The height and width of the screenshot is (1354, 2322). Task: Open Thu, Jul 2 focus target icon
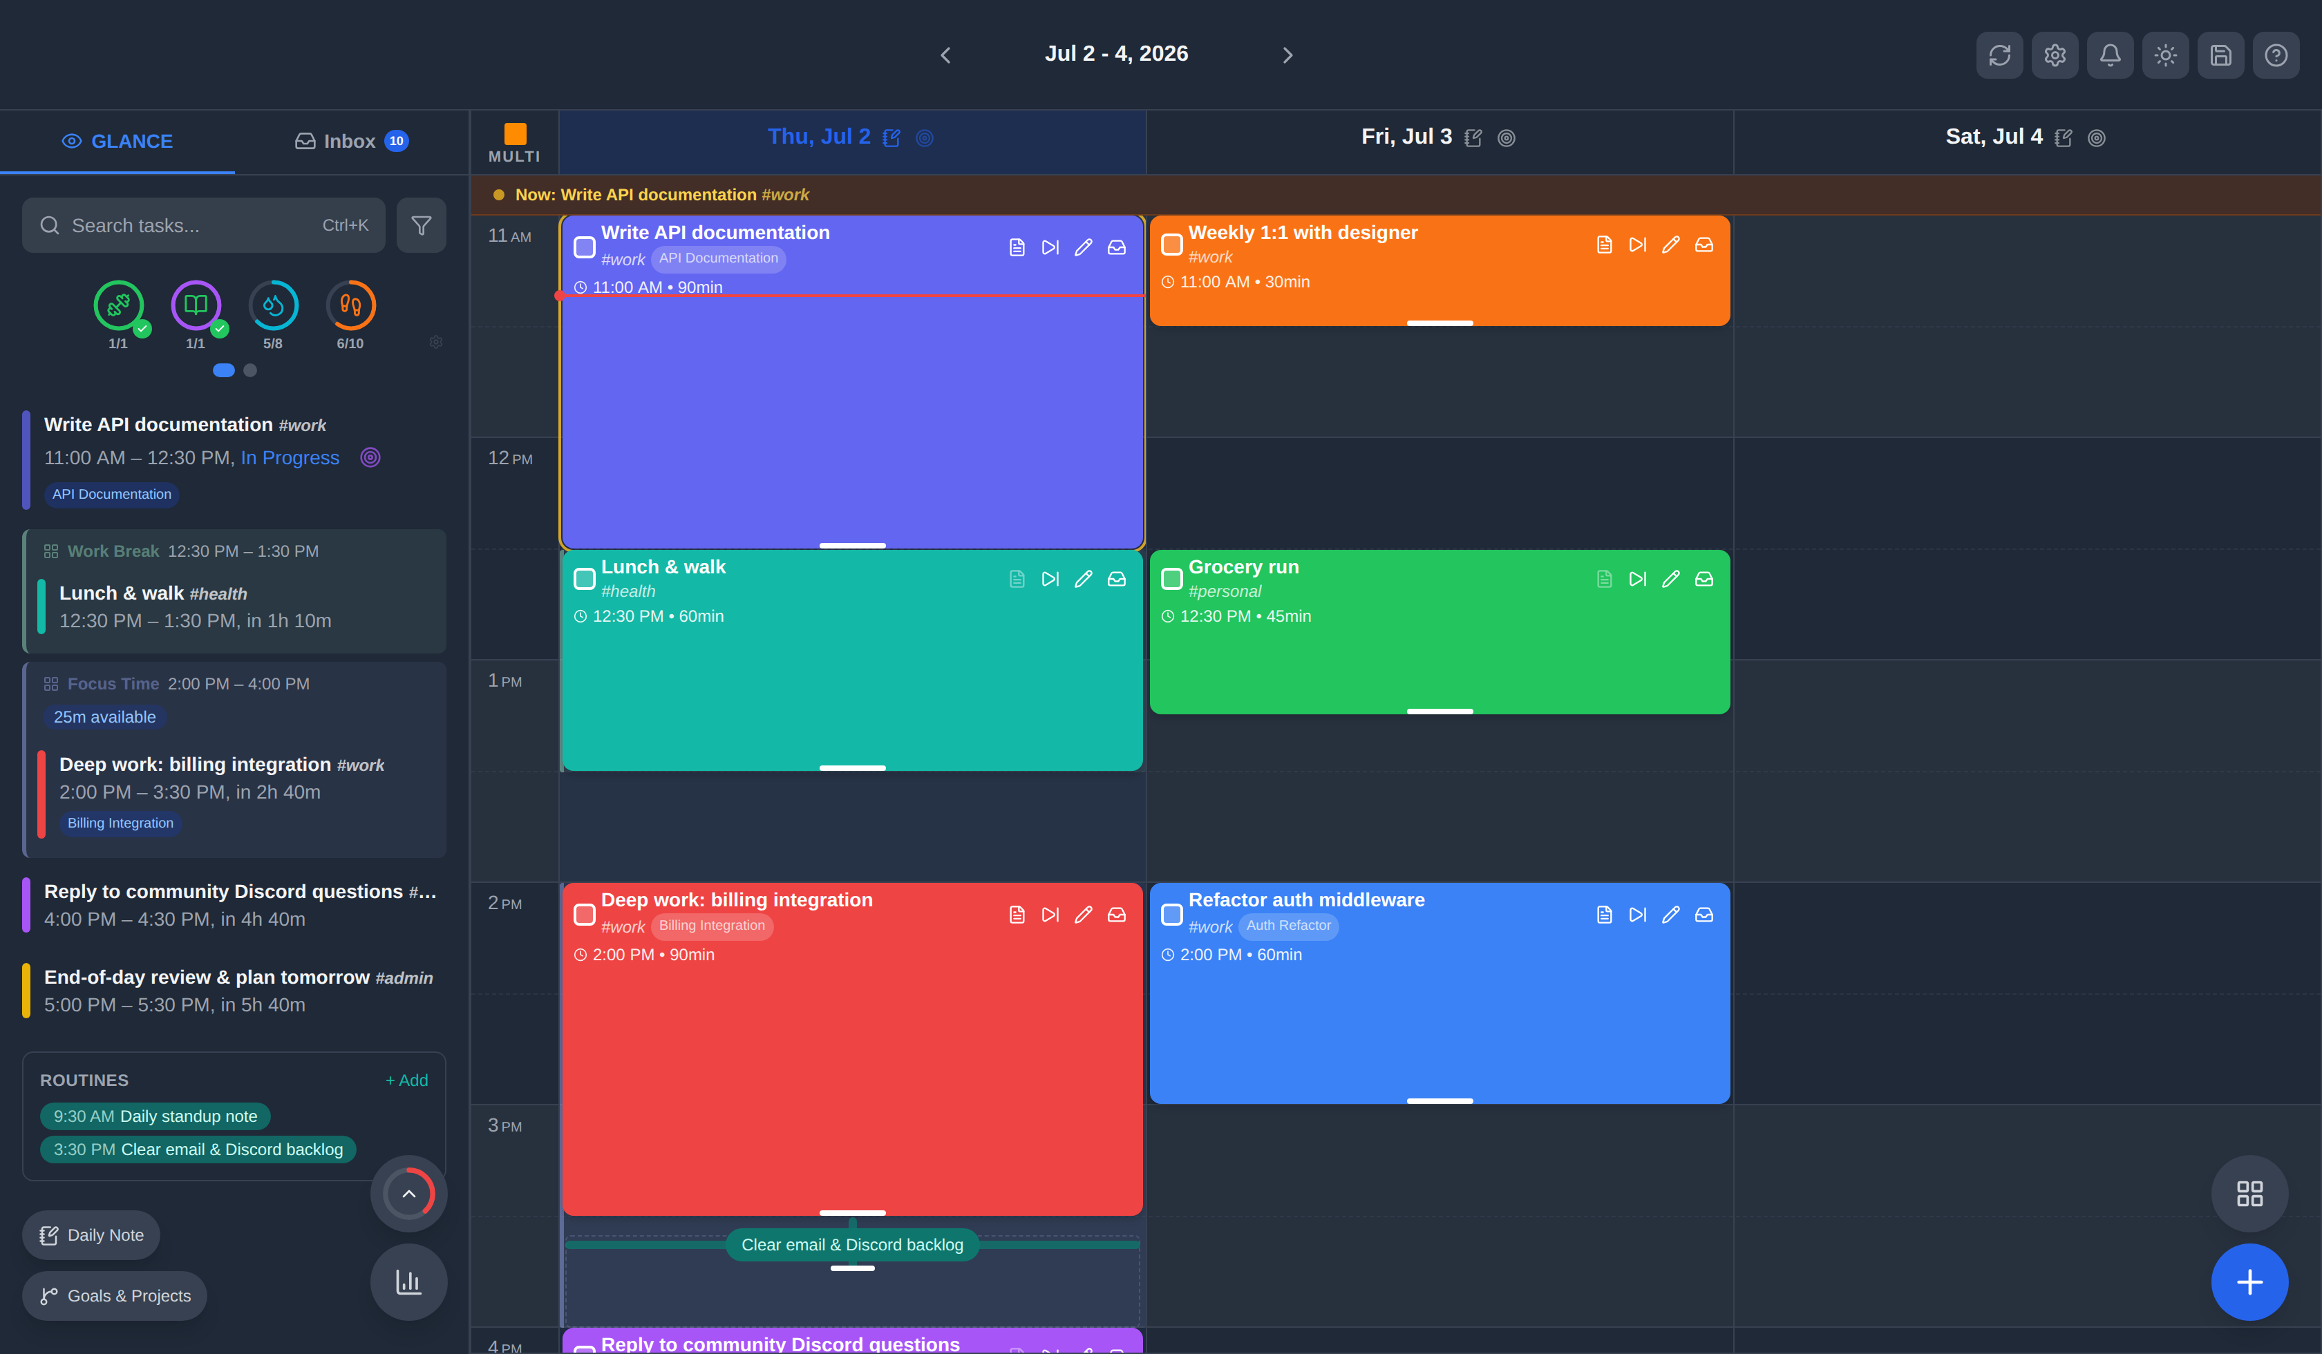pyautogui.click(x=924, y=138)
